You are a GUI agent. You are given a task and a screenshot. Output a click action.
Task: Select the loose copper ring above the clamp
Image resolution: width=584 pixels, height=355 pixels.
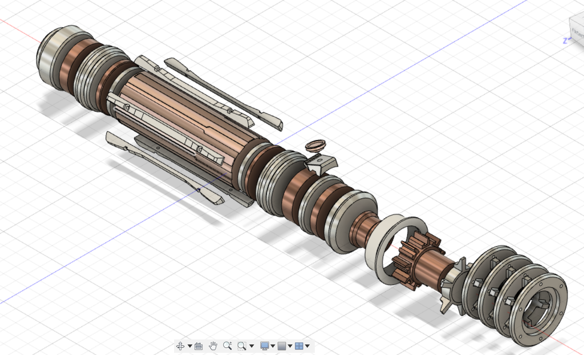[316, 146]
